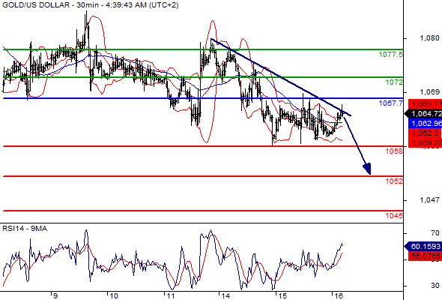
Task: Click the 1077.5 resistance level label
Action: click(x=391, y=55)
